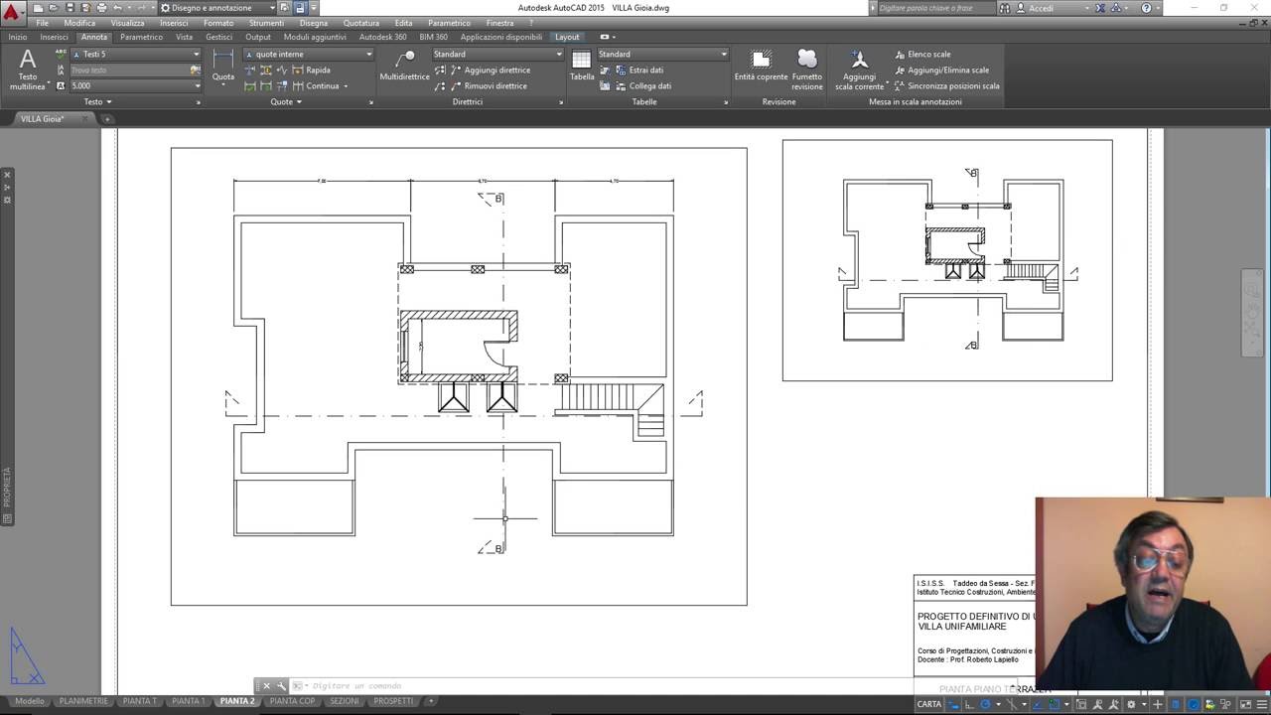This screenshot has height=715, width=1271.
Task: Insert a table with Tabella
Action: [582, 66]
